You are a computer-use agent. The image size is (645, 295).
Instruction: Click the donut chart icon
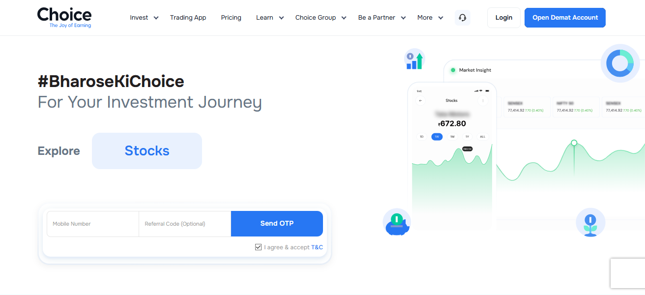click(620, 63)
